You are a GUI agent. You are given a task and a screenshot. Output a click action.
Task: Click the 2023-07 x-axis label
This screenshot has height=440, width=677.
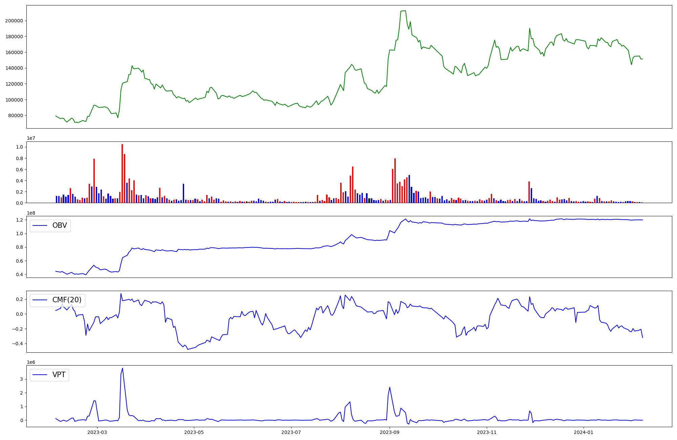click(291, 432)
